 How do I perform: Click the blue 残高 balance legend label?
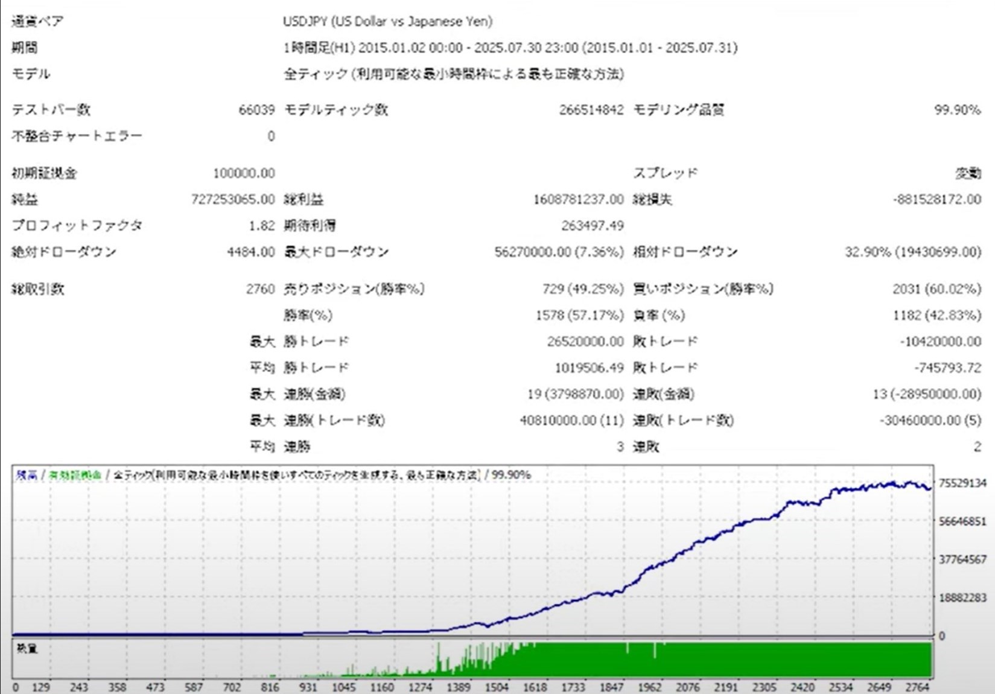pos(26,476)
